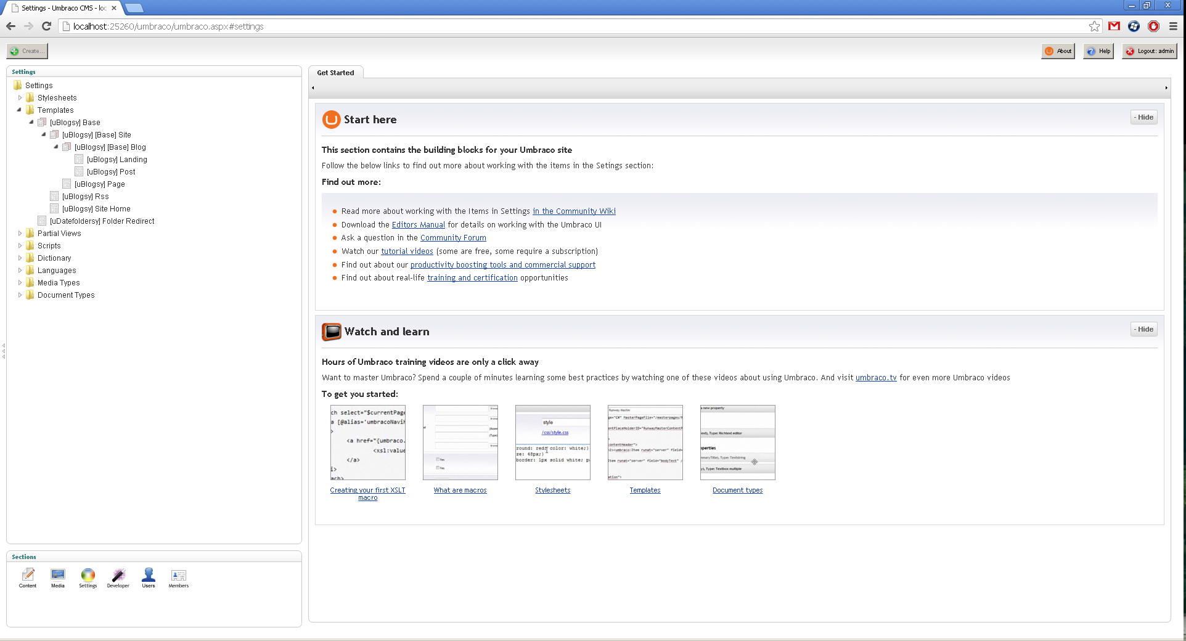The image size is (1186, 641).
Task: Select [uBlogsy] Site Home template
Action: (96, 209)
